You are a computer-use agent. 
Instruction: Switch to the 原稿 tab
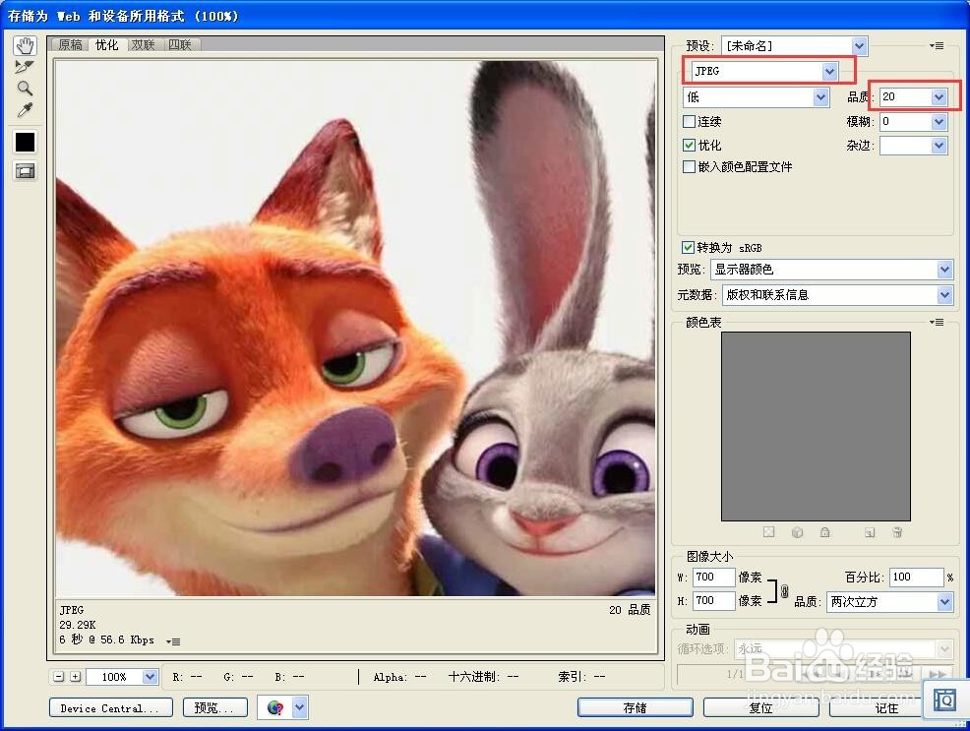70,45
